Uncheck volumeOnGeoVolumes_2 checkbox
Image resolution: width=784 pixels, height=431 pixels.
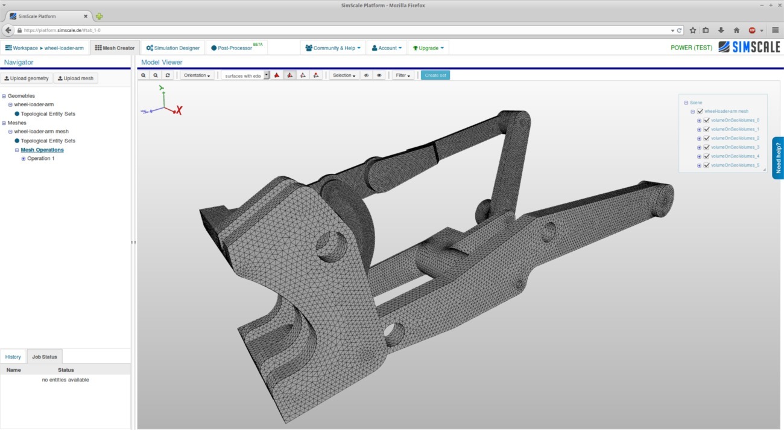pyautogui.click(x=706, y=138)
